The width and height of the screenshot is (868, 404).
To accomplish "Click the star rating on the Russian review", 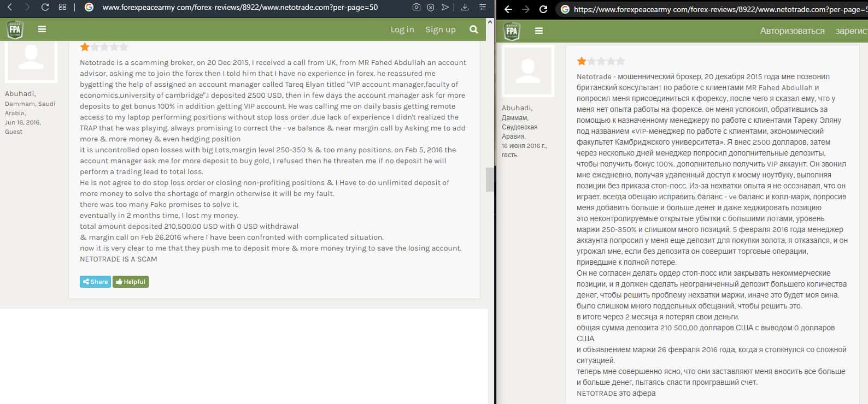I will 601,61.
